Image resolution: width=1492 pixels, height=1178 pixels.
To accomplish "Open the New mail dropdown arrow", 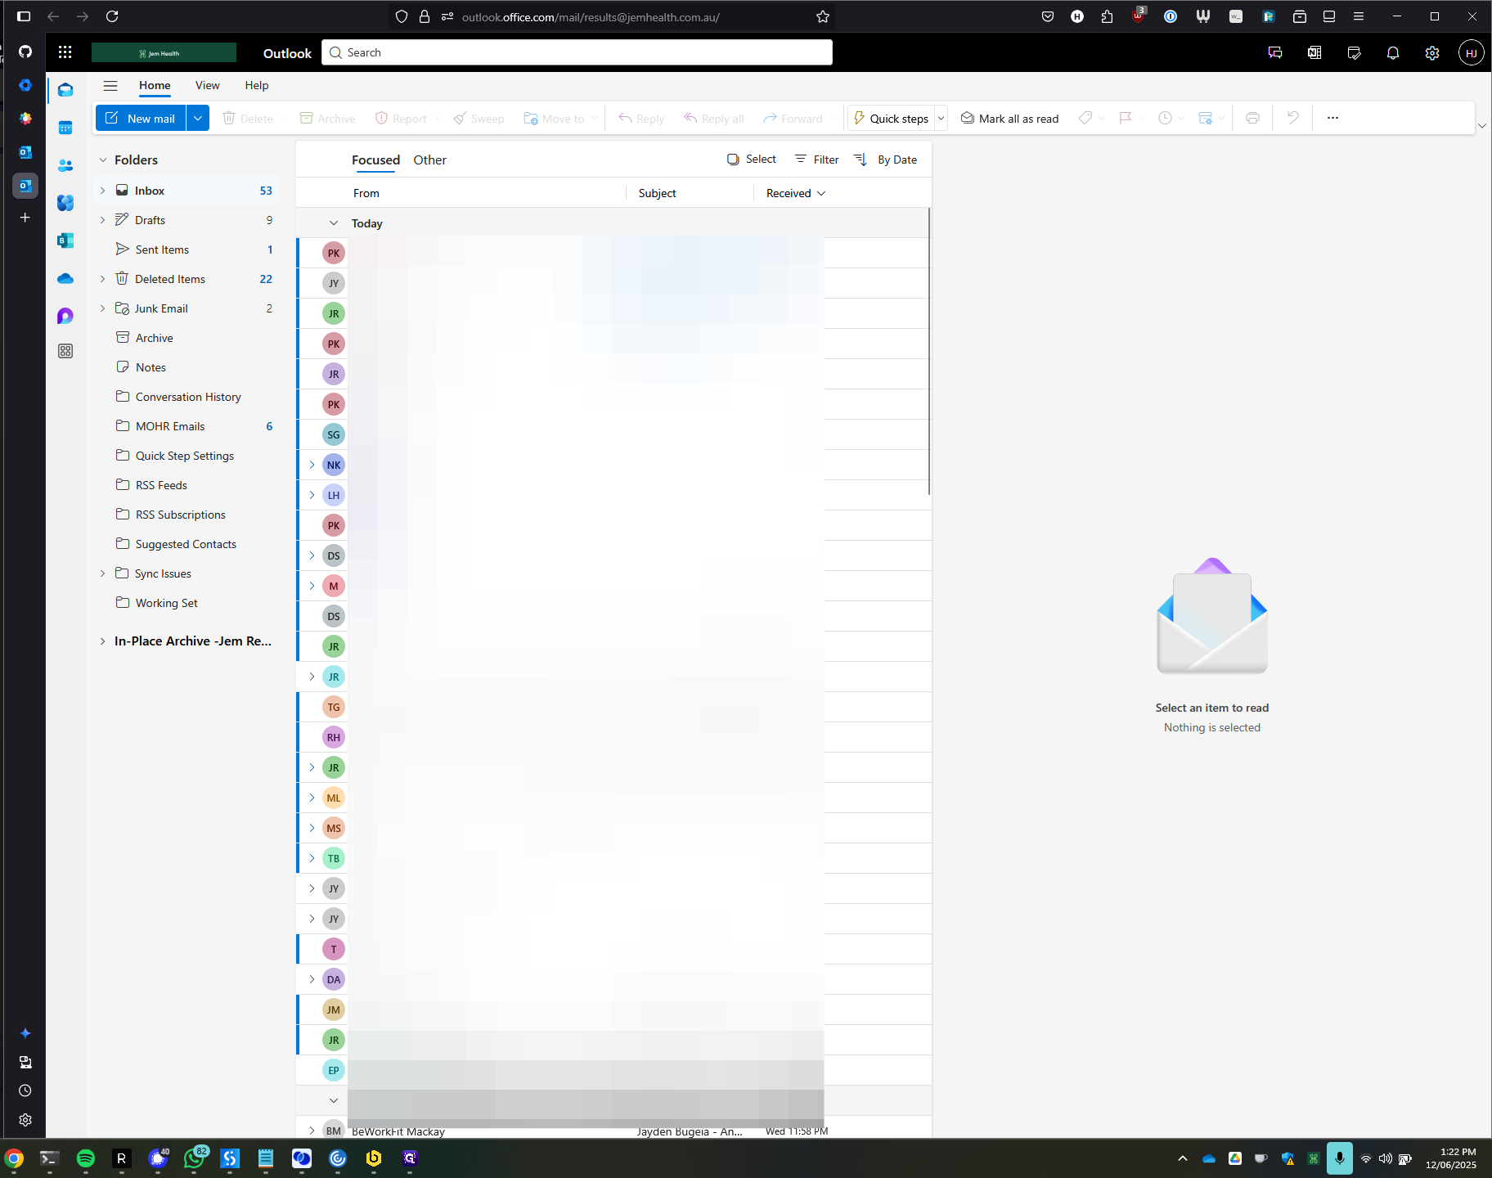I will [x=197, y=118].
